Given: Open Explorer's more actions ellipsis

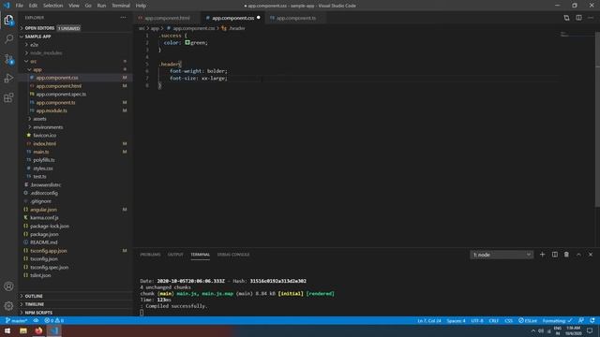Looking at the screenshot, I should [x=123, y=18].
